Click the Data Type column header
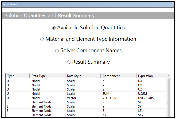Image resolution: width=176 pixels, height=119 pixels. point(47,76)
